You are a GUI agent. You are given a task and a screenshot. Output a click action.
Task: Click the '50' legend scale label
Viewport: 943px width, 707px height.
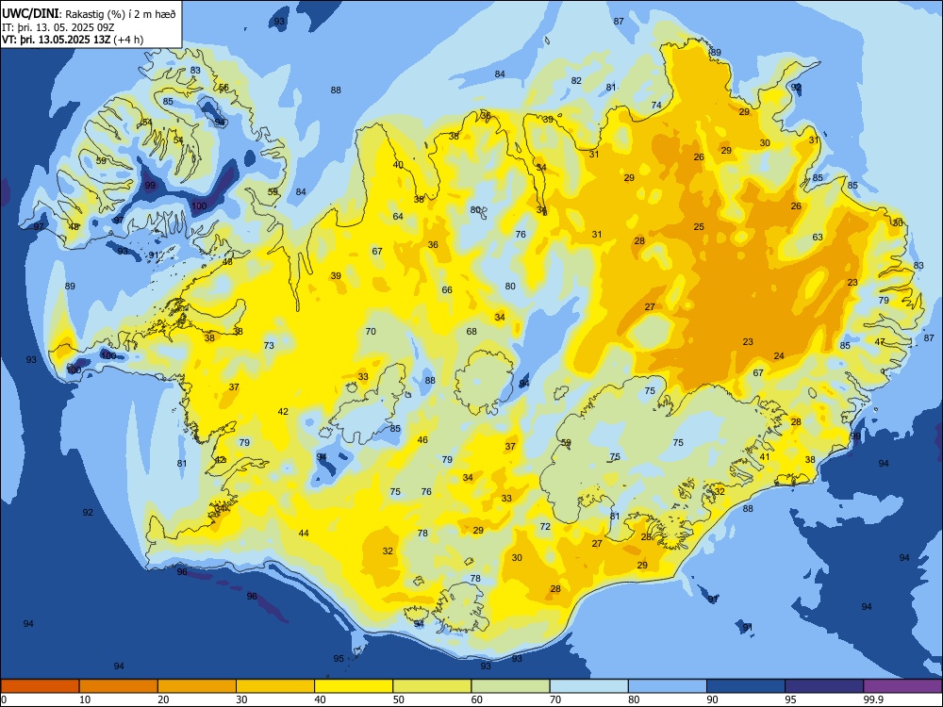tap(399, 699)
